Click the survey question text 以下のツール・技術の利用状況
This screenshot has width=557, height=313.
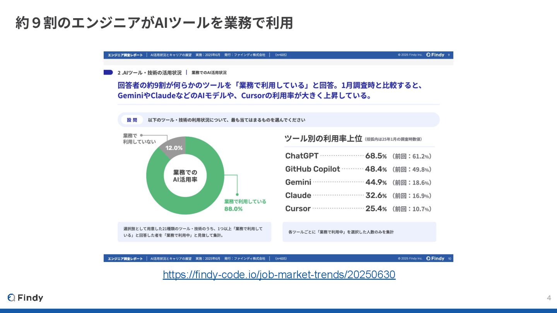click(x=226, y=120)
